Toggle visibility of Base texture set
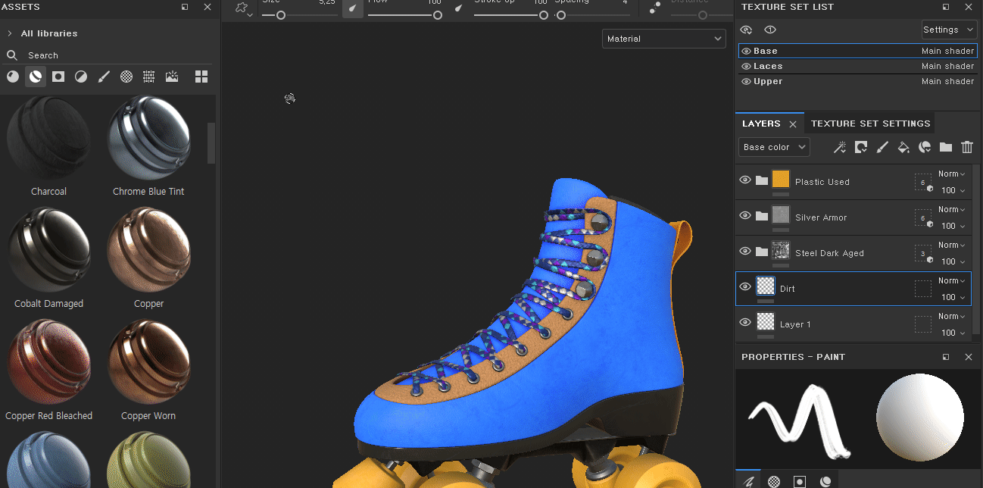The image size is (983, 488). (746, 51)
